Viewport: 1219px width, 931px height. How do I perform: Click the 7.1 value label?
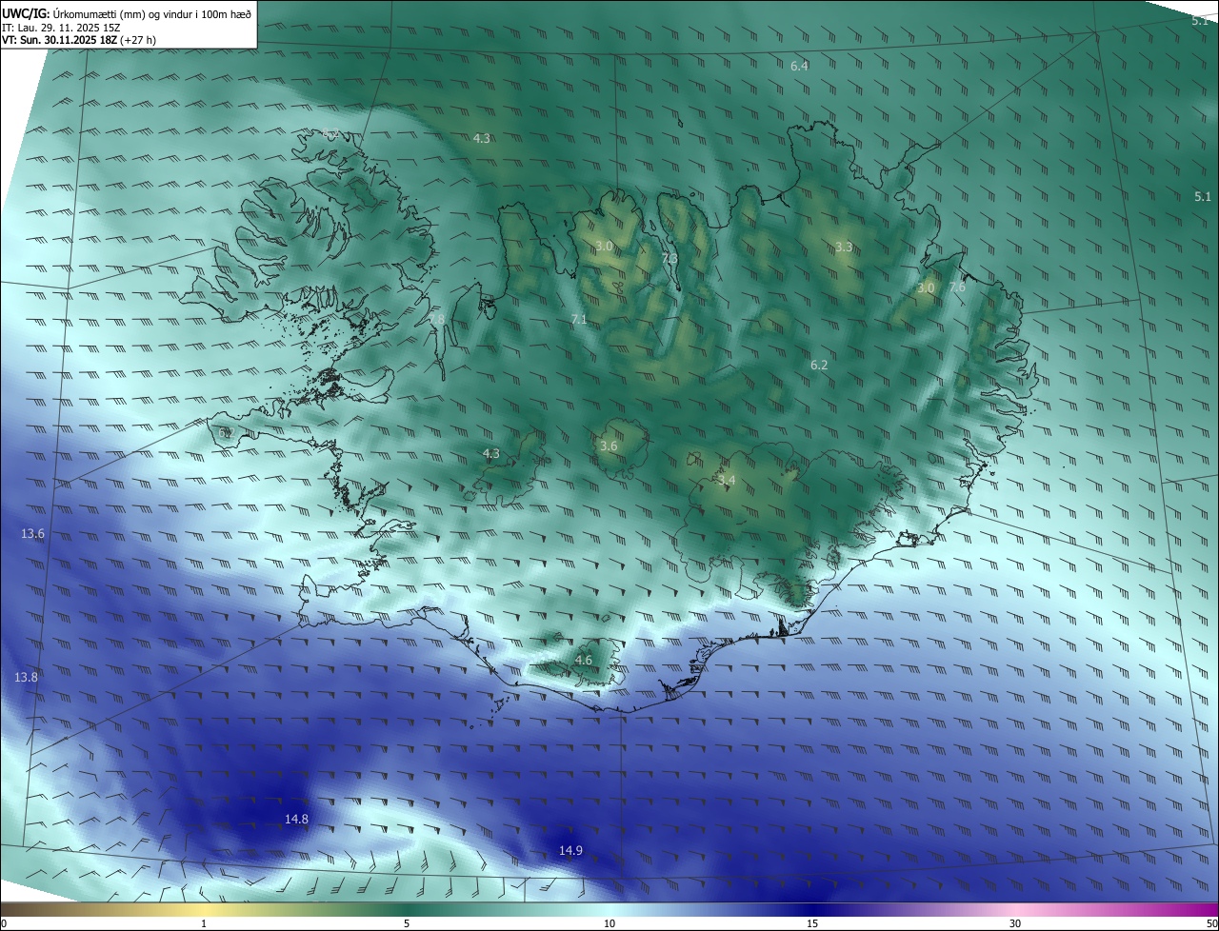click(x=579, y=320)
